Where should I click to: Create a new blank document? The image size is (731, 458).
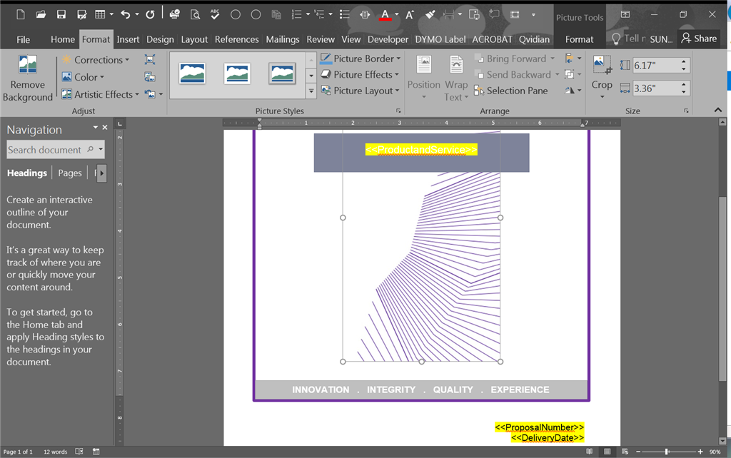pyautogui.click(x=21, y=15)
